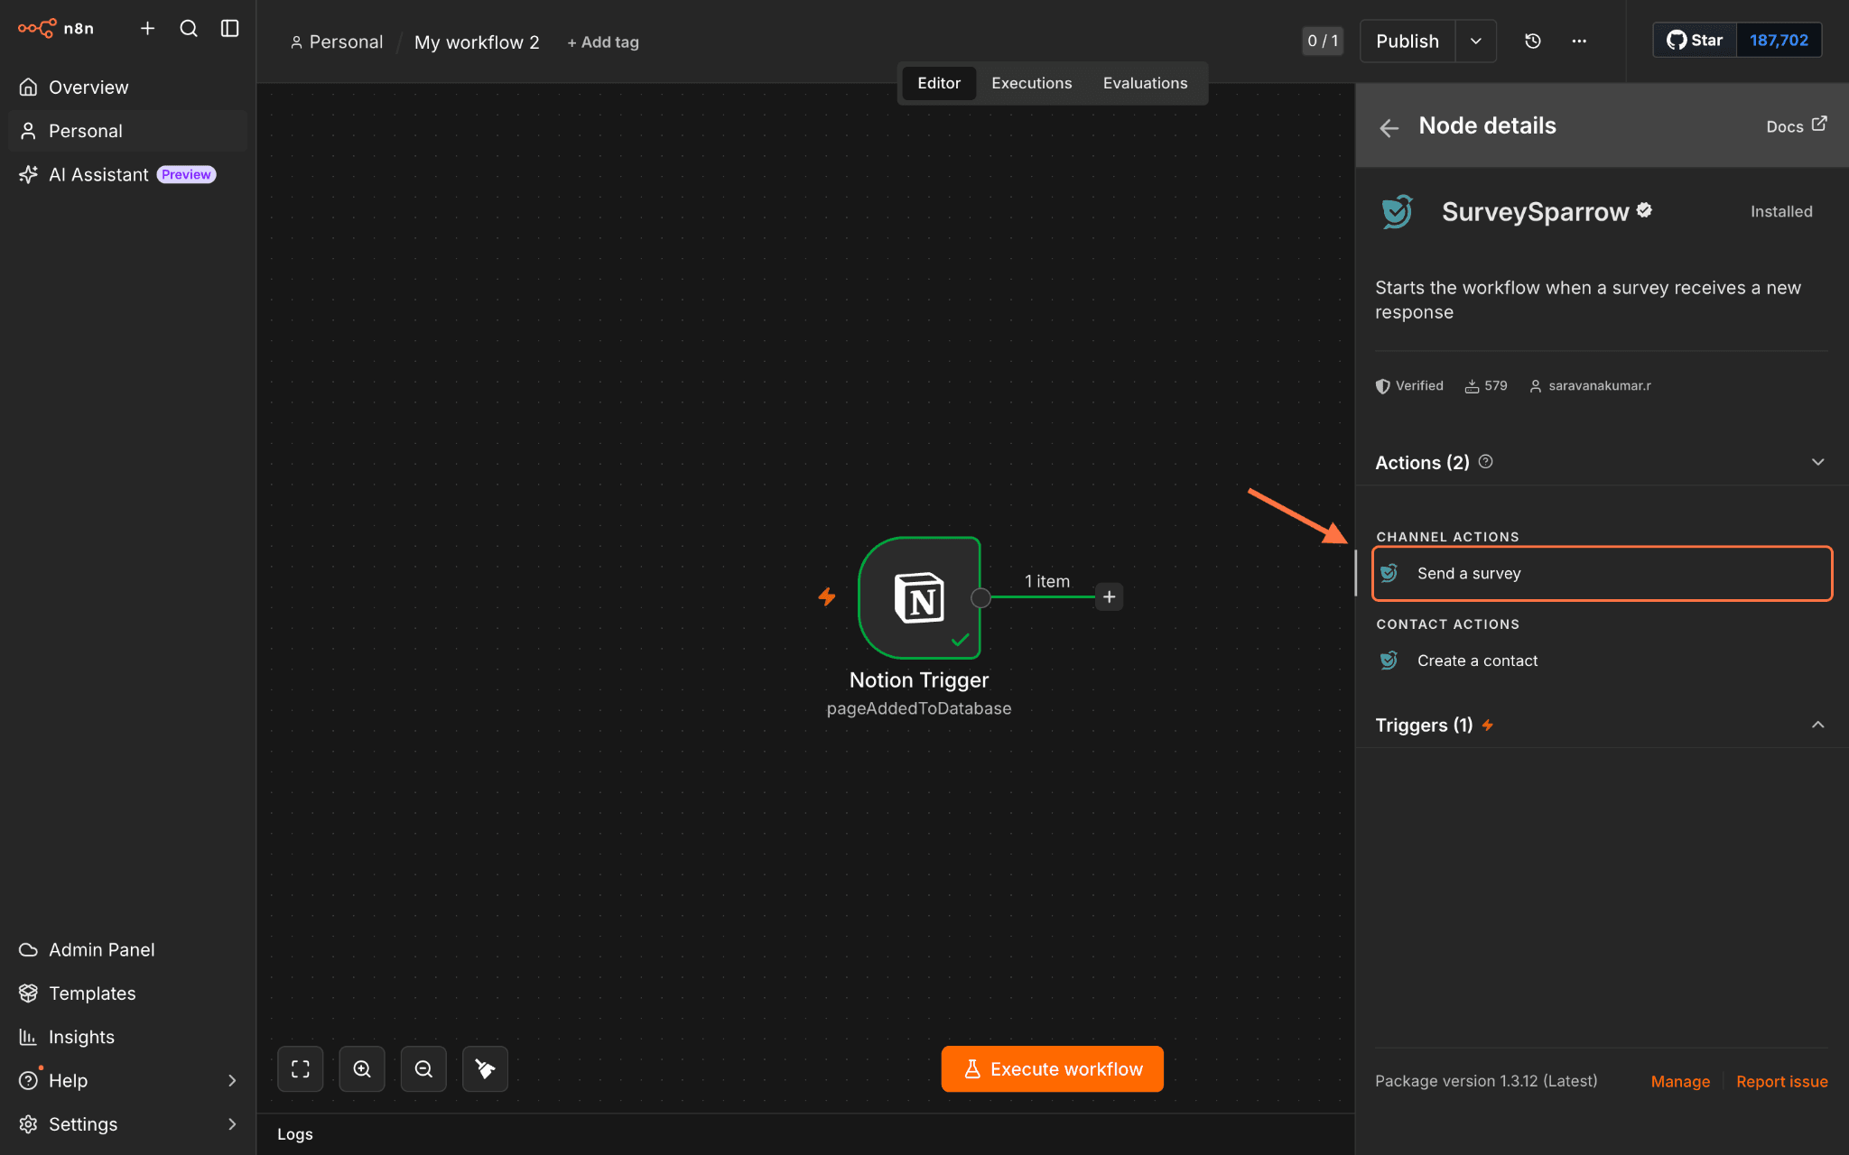Open the Docs external link
Viewport: 1849px width, 1155px height.
pos(1797,125)
